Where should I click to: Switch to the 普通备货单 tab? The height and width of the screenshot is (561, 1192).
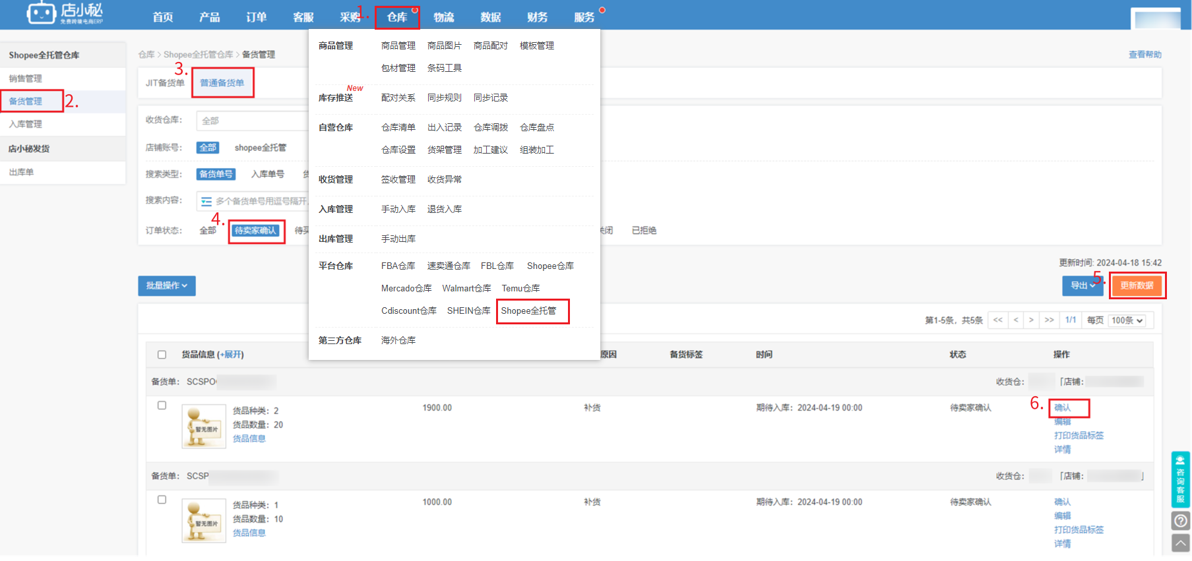click(222, 83)
